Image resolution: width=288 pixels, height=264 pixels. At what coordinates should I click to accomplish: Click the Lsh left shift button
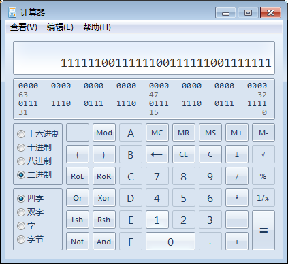point(78,220)
